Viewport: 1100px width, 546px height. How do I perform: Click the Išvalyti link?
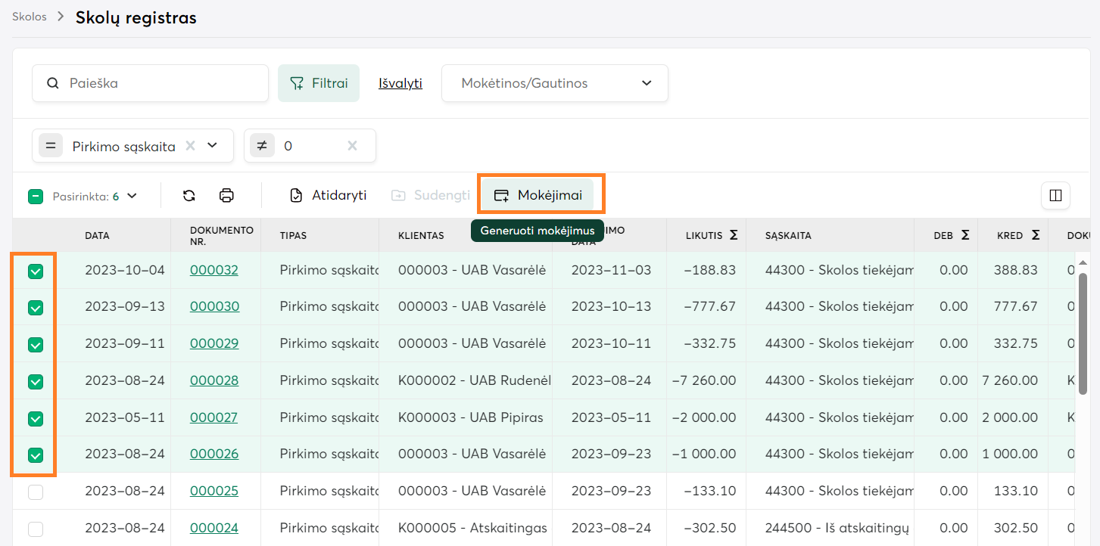click(x=400, y=83)
